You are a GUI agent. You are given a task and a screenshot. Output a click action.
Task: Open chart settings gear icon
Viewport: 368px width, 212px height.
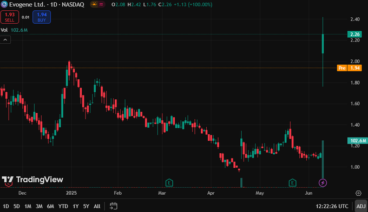[x=358, y=193]
